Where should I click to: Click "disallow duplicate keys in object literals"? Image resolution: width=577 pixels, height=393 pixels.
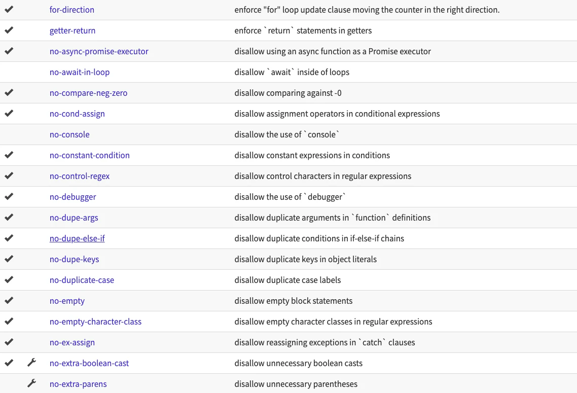click(x=305, y=259)
